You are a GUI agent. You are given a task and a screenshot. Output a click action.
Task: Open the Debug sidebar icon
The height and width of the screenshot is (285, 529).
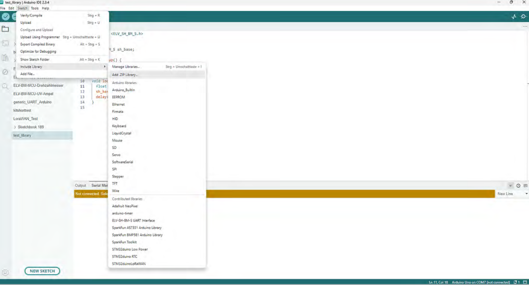pyautogui.click(x=5, y=72)
